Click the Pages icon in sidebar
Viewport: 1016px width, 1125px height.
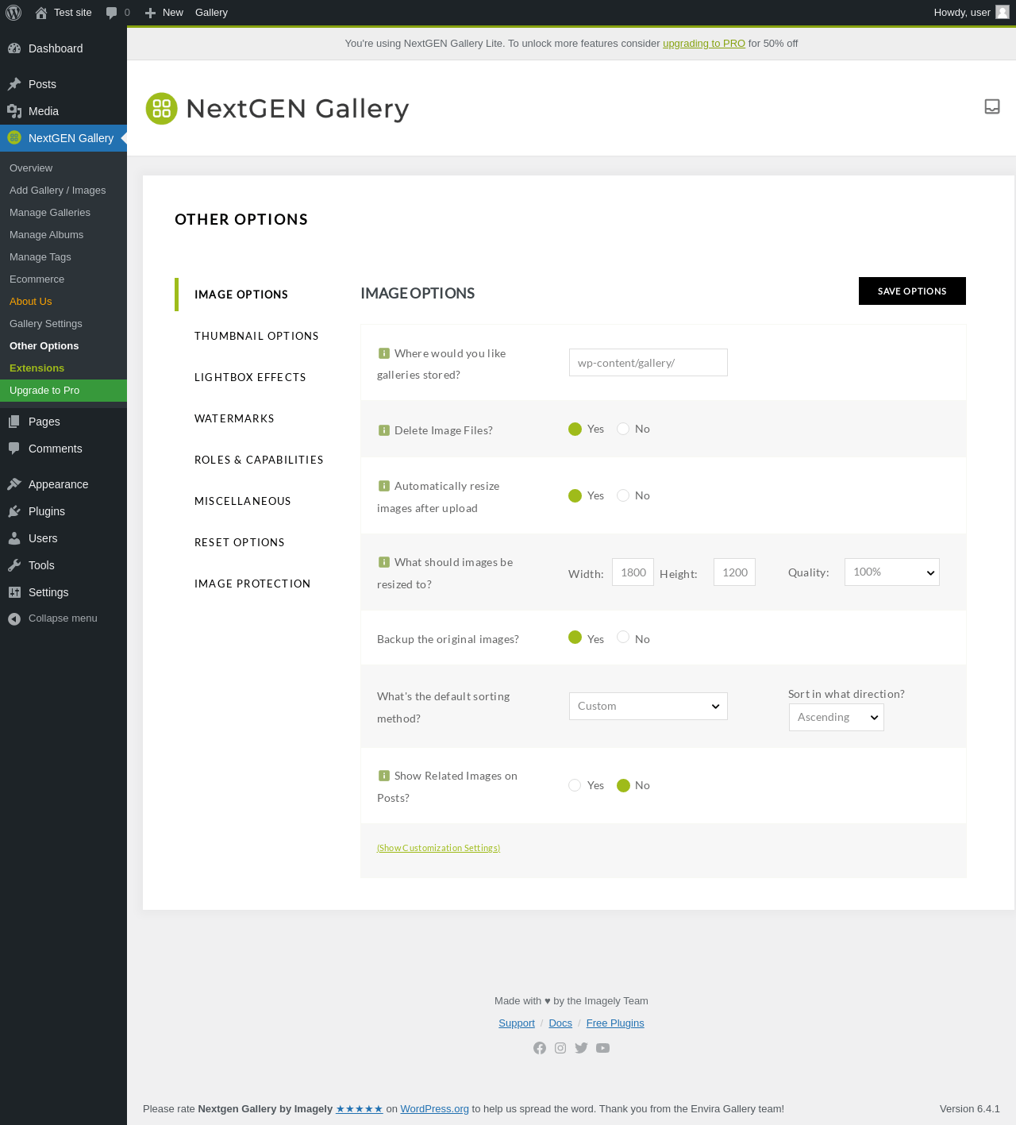(x=14, y=422)
